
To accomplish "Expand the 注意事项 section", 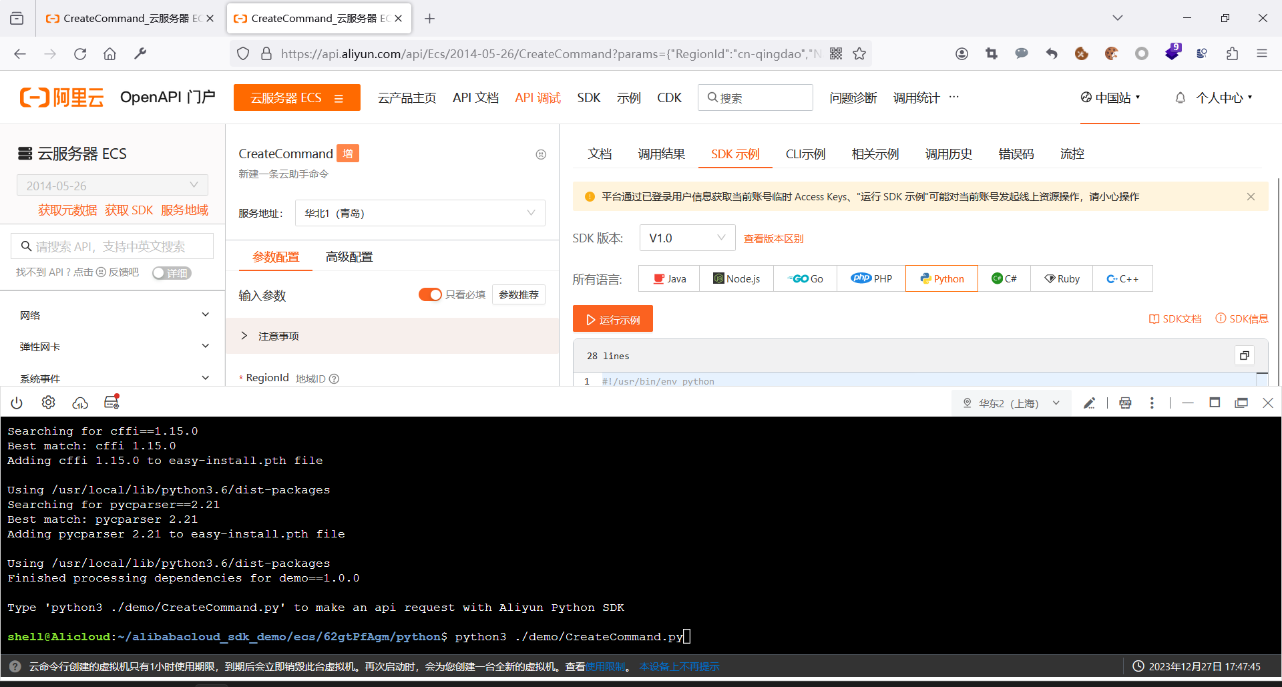I will (392, 336).
